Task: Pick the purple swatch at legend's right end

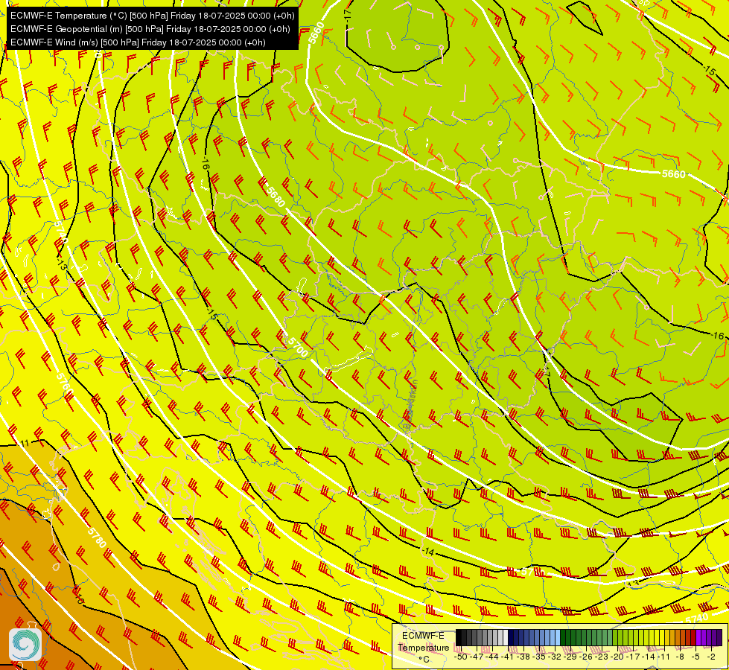Action: point(719,637)
